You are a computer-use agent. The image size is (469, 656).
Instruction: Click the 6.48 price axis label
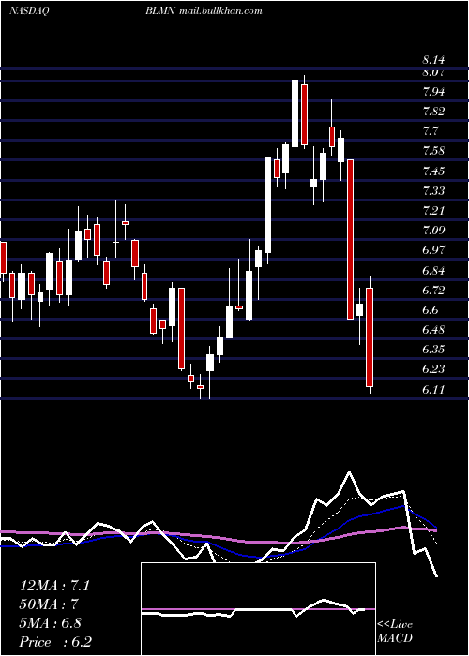click(433, 330)
